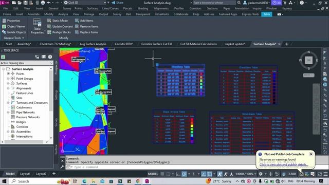Click the Static Mode icon
The image size is (329, 185).
(49, 21)
